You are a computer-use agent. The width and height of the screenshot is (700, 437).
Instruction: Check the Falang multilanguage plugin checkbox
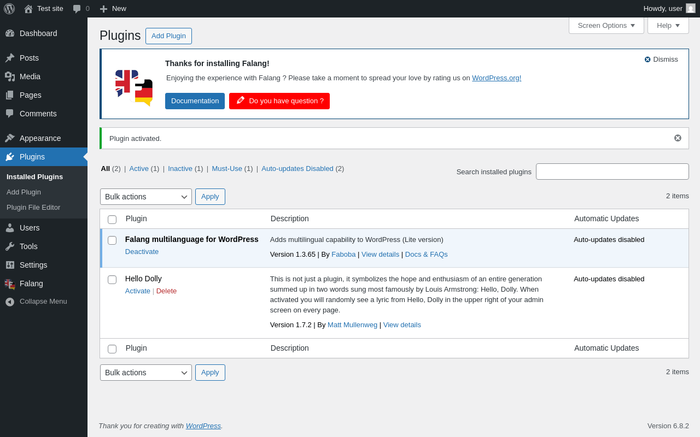112,240
